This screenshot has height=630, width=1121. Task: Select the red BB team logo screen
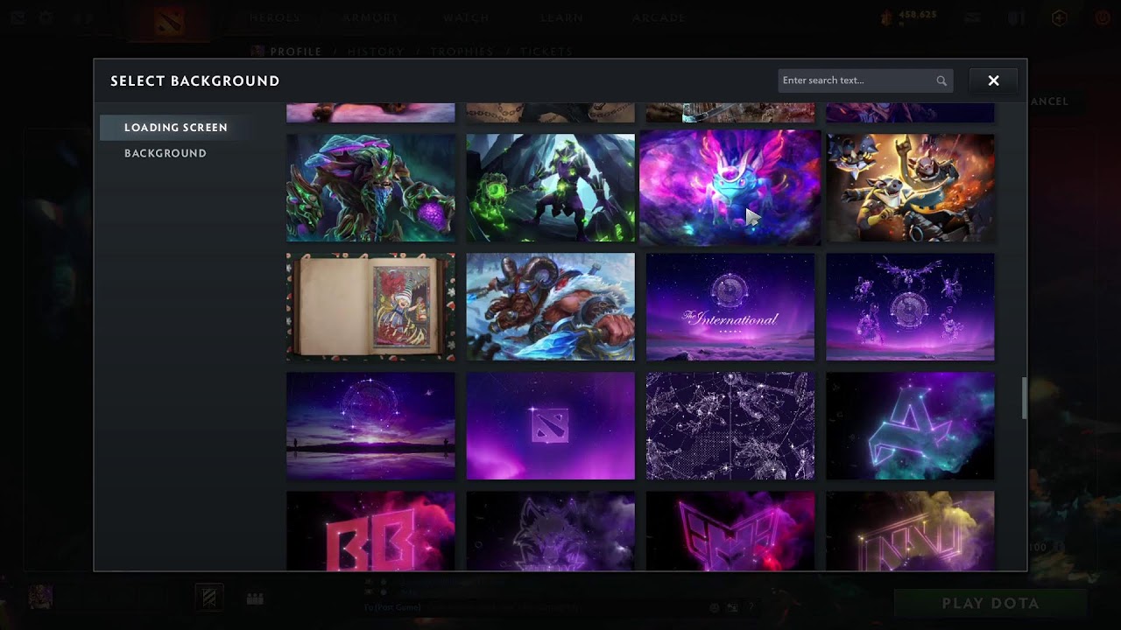pyautogui.click(x=370, y=531)
